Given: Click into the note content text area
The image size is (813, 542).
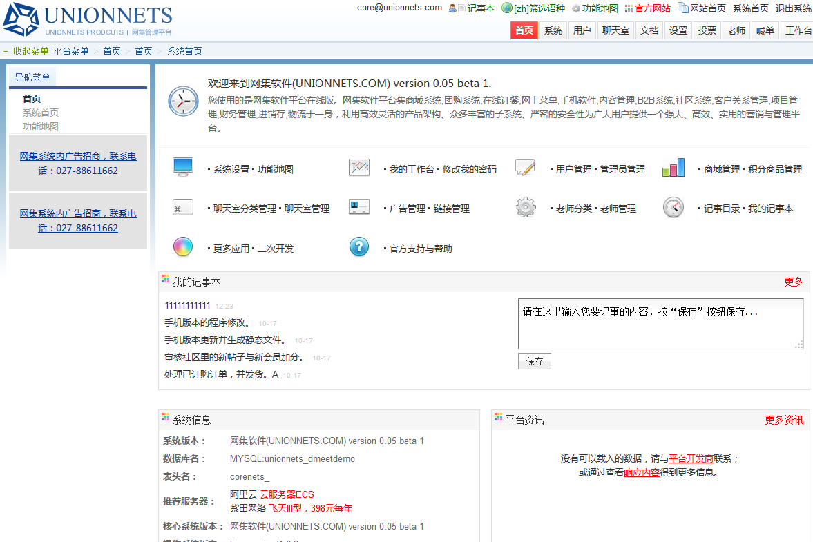Looking at the screenshot, I should pos(660,324).
